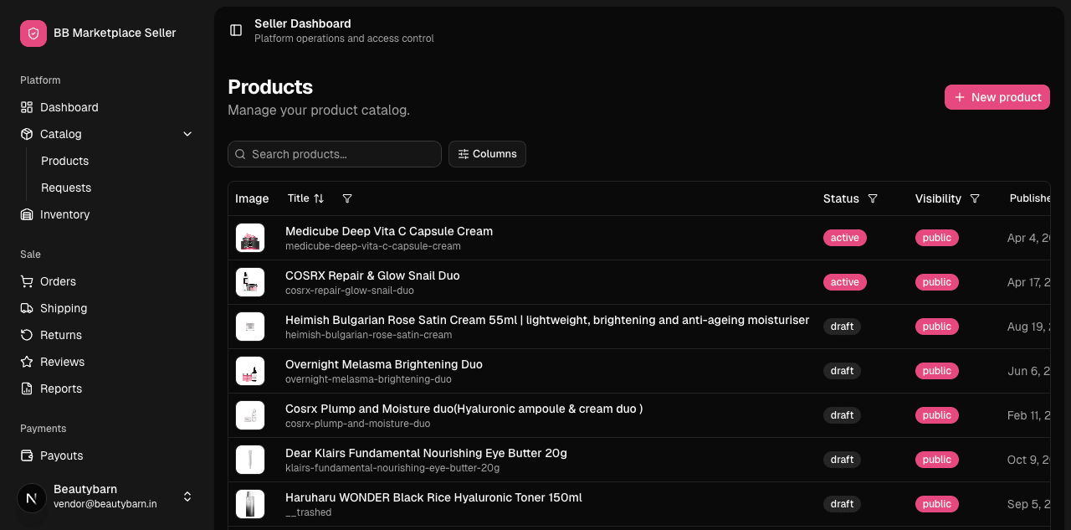Open Overnight Melasma Brightening Duo
This screenshot has width=1071, height=530.
pos(384,364)
